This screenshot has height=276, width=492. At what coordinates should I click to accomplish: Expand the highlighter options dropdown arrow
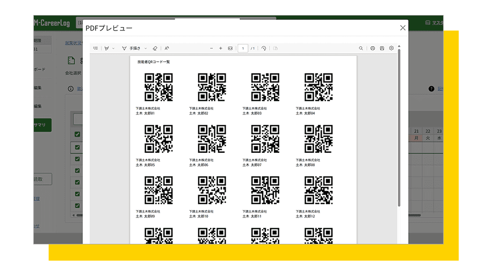click(x=113, y=48)
